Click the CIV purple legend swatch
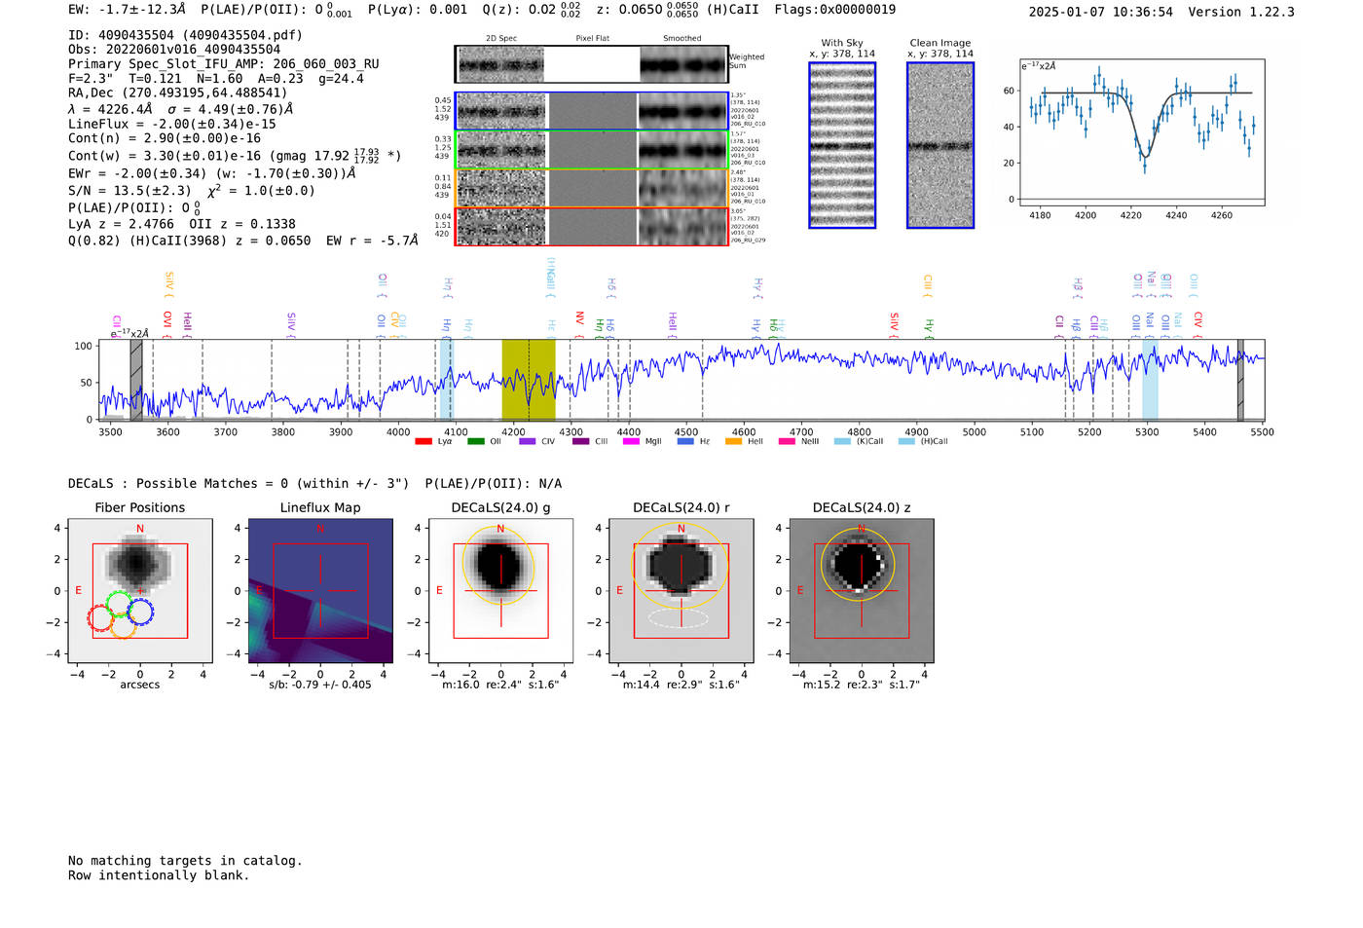The width and height of the screenshot is (1363, 928). [527, 441]
